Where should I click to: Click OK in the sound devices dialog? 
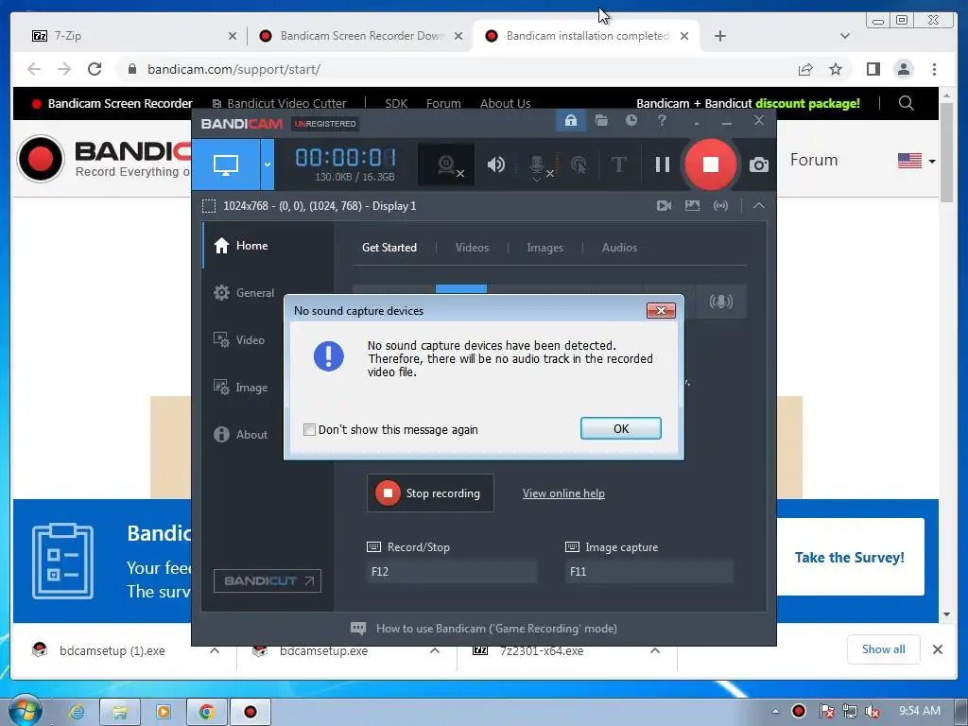point(620,428)
